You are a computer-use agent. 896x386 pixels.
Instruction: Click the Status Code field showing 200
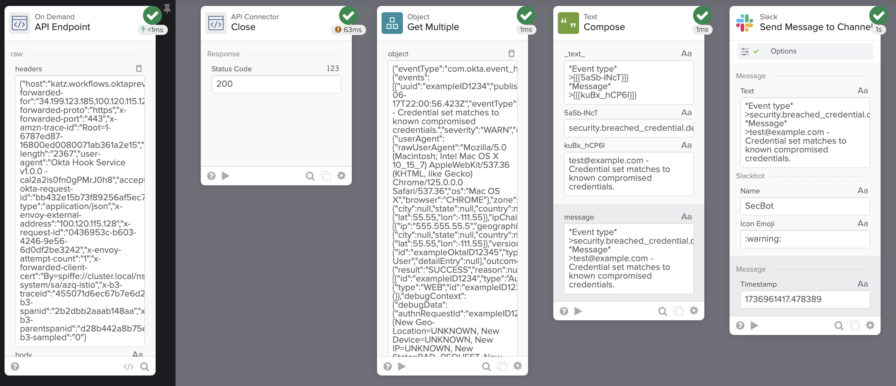[276, 84]
